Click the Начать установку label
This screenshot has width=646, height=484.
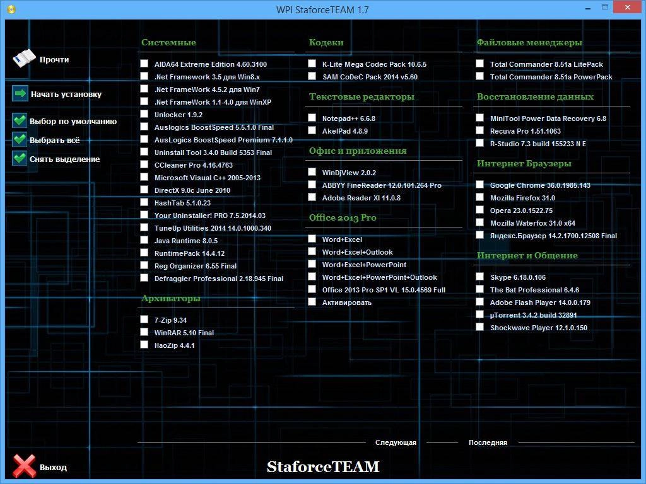pos(66,95)
